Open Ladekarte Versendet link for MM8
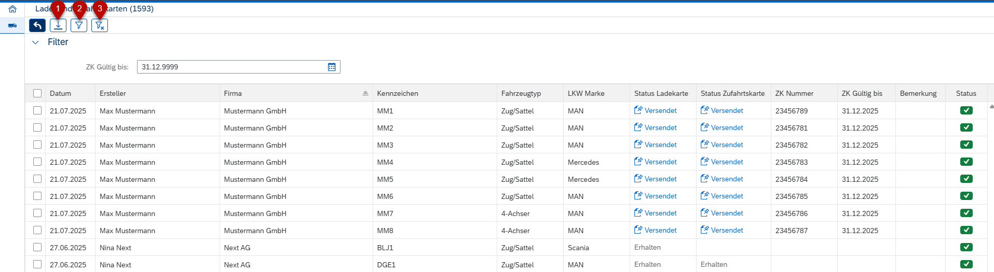The height and width of the screenshot is (272, 994). 656,230
